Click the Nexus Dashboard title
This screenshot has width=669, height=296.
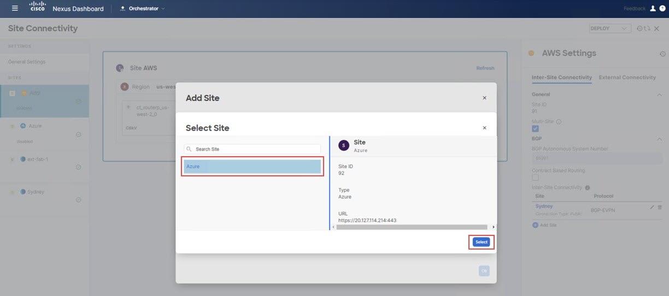(78, 9)
